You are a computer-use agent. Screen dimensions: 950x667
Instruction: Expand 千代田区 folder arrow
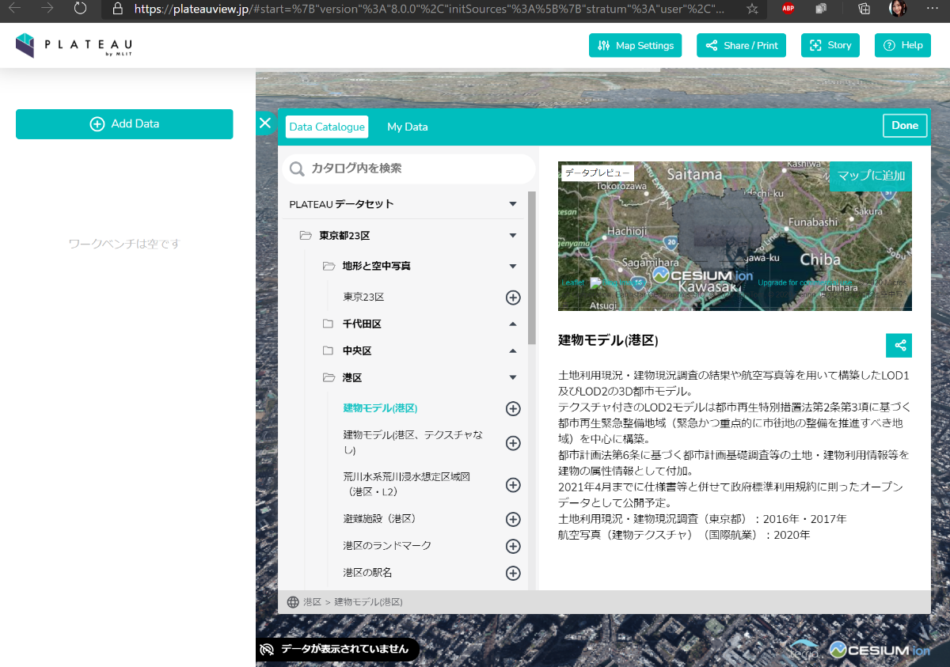(513, 324)
